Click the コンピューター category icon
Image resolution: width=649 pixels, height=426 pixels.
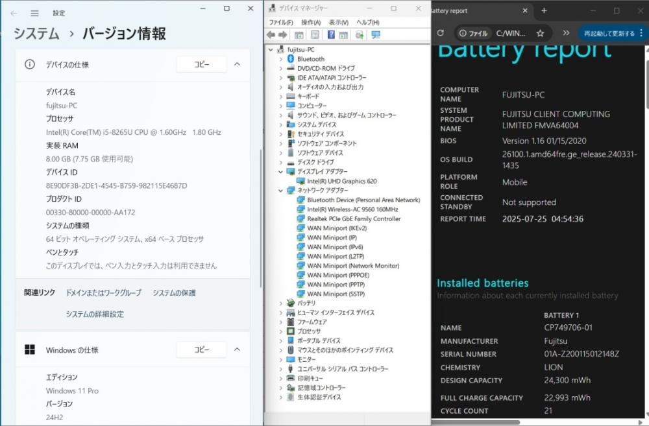pos(291,106)
